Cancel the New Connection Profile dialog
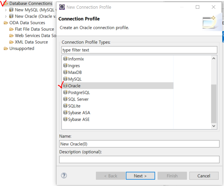This screenshot has height=186, width=224. coord(204,176)
